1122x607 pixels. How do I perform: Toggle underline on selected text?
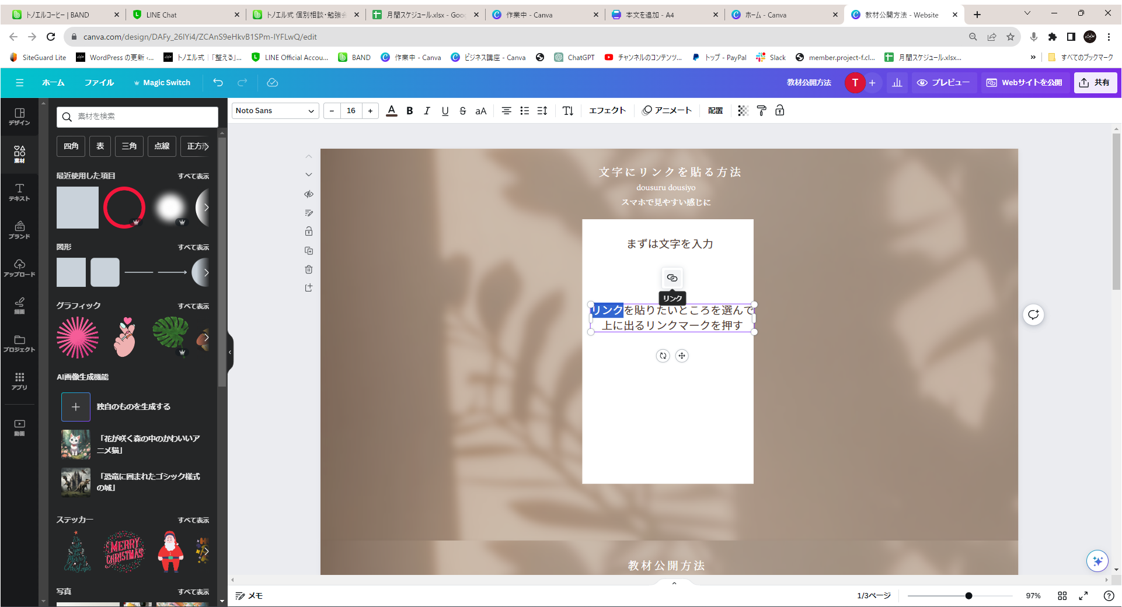(445, 111)
